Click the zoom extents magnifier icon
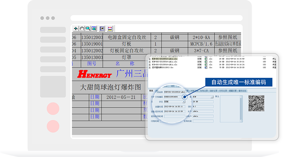283x157 pixels. 93,29
